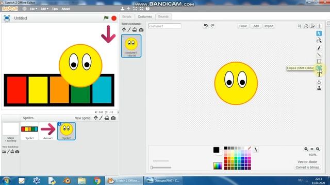Screen dimensions: 330x185
Task: Click the line width slider
Action: click(x=161, y=168)
